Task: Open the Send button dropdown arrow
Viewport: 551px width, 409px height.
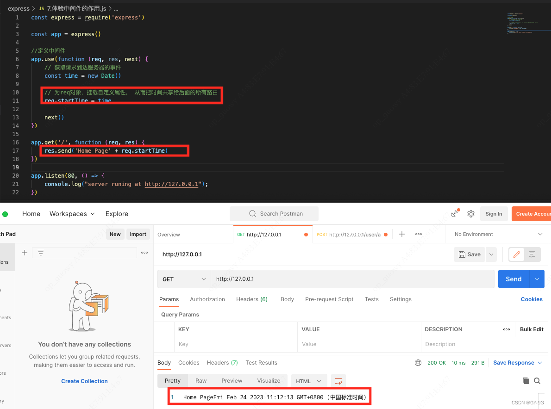Action: point(537,279)
